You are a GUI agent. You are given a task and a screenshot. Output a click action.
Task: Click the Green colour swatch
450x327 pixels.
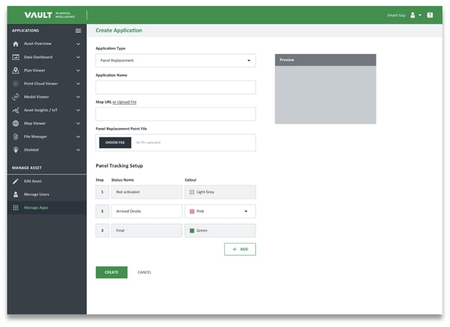192,230
